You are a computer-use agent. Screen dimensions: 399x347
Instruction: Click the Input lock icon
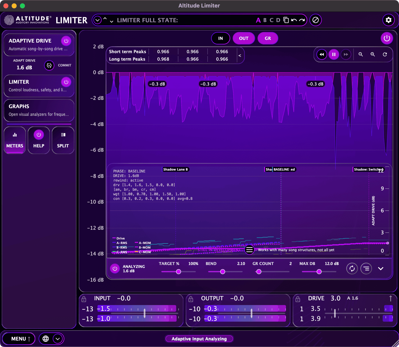(x=84, y=299)
